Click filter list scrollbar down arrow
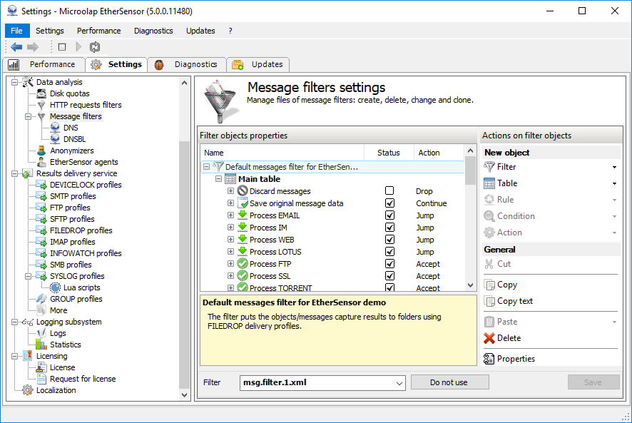Image resolution: width=632 pixels, height=423 pixels. [470, 285]
